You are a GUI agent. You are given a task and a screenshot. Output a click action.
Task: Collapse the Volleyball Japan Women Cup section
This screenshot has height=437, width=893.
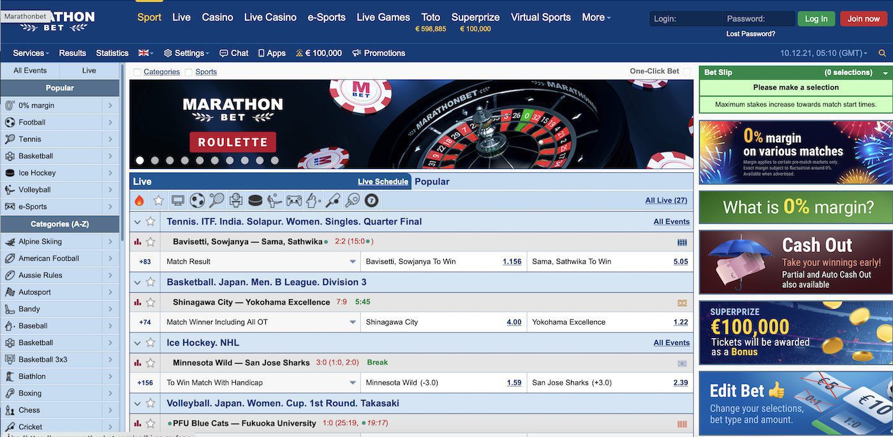pyautogui.click(x=137, y=404)
